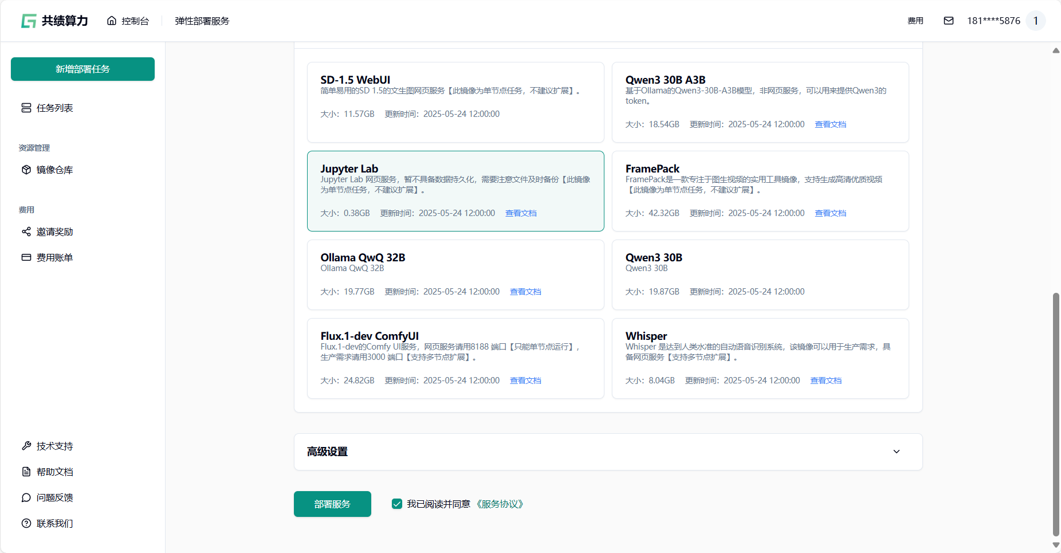Select the 弹性部署服务 header tab
This screenshot has height=553, width=1061.
pos(202,21)
